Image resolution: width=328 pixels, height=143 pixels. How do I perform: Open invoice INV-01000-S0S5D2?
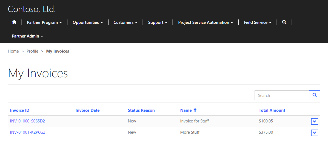click(27, 121)
